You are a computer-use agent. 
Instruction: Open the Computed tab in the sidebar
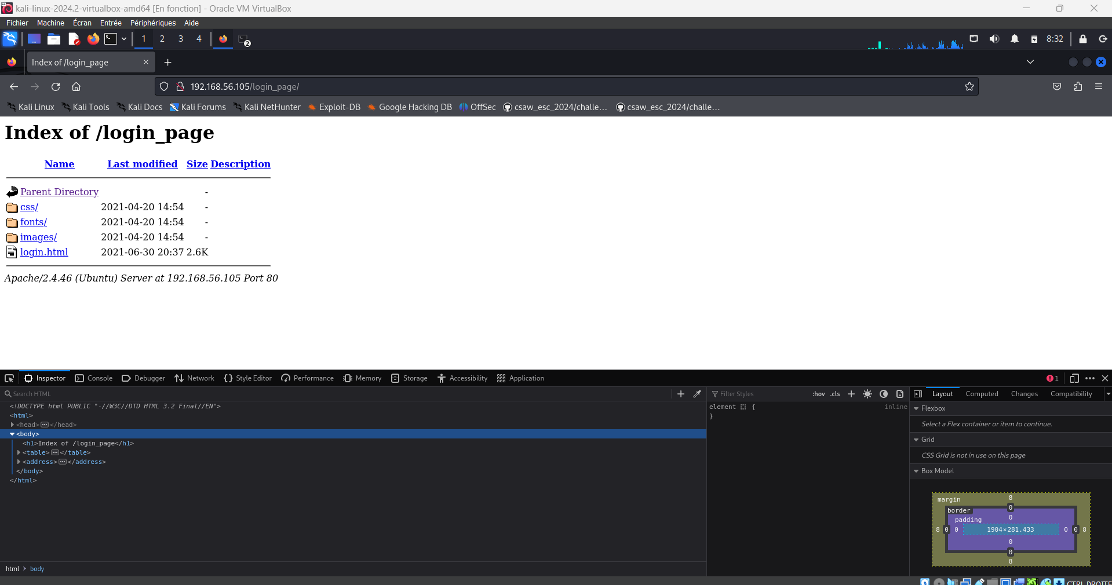point(982,394)
